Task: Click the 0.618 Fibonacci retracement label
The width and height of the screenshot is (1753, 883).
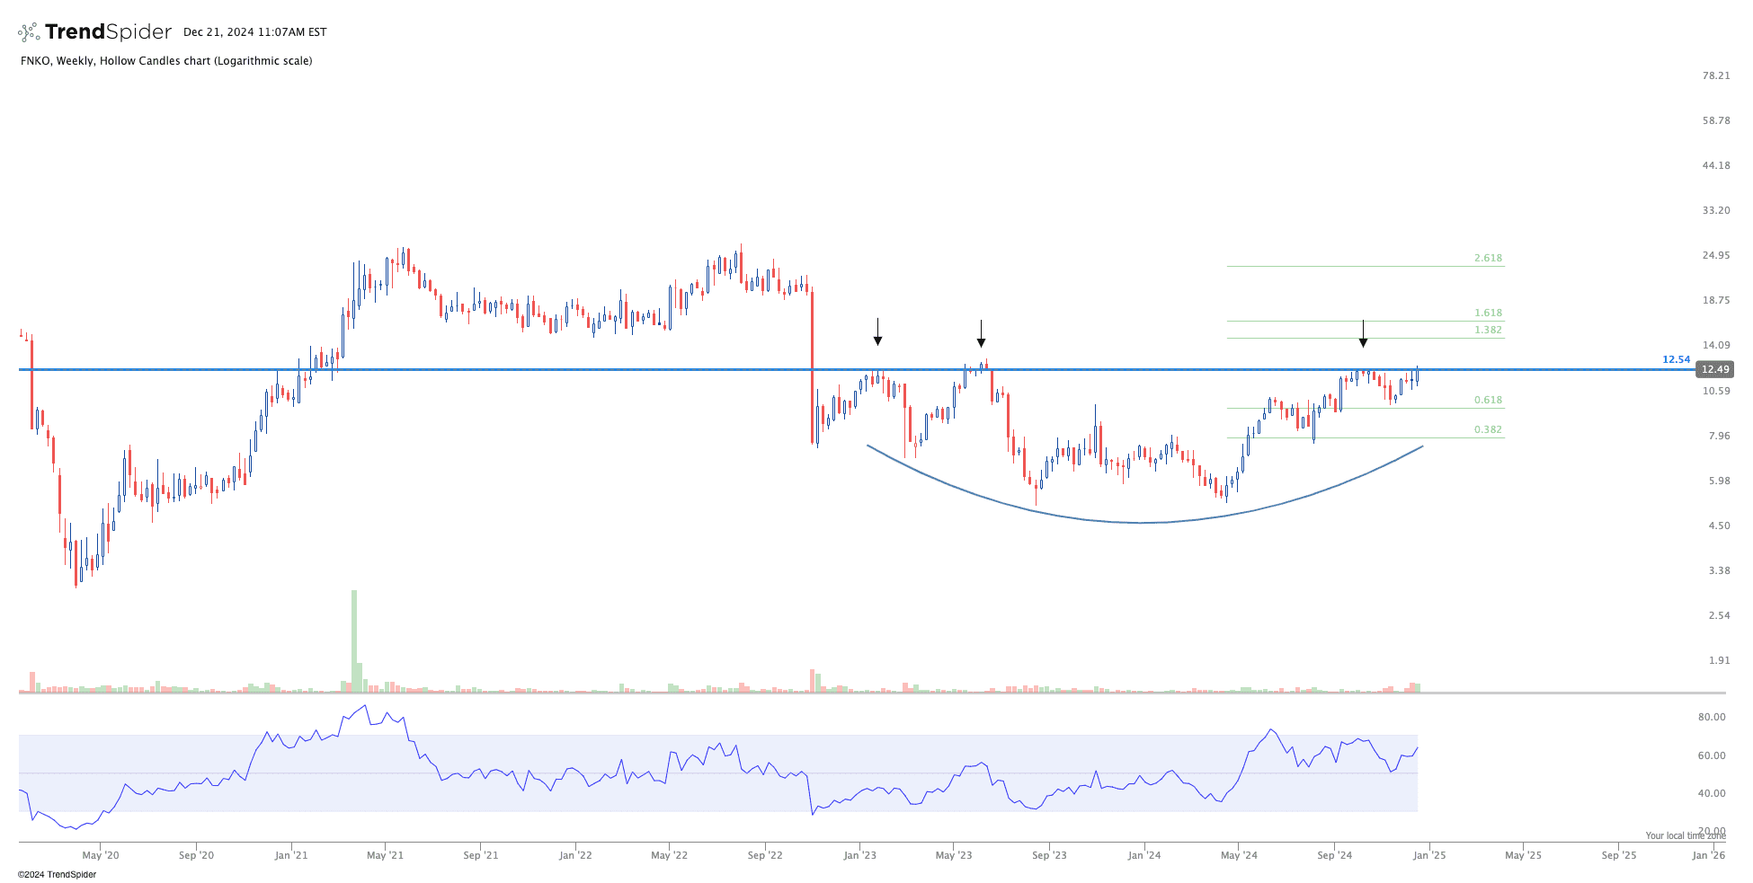Action: (x=1488, y=401)
